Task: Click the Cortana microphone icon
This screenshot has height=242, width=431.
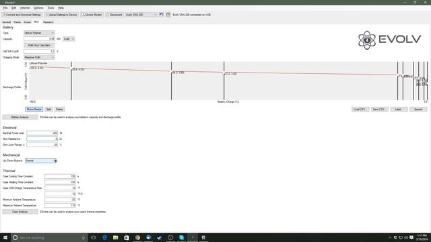Action: (84, 237)
